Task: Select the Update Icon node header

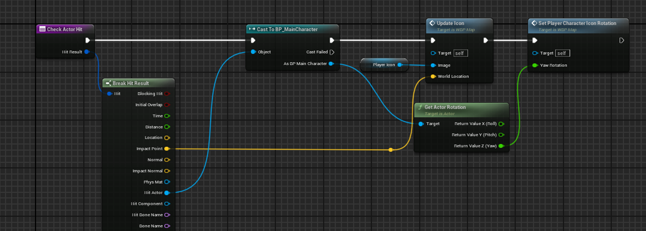Action: pos(451,23)
